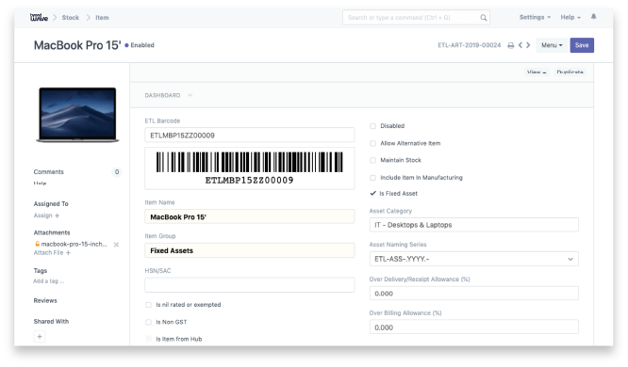Toggle Is Non GST checkbox
Screen dimensions: 628x367
pos(148,322)
